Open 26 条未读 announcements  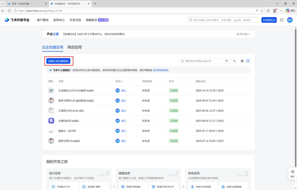point(243,34)
